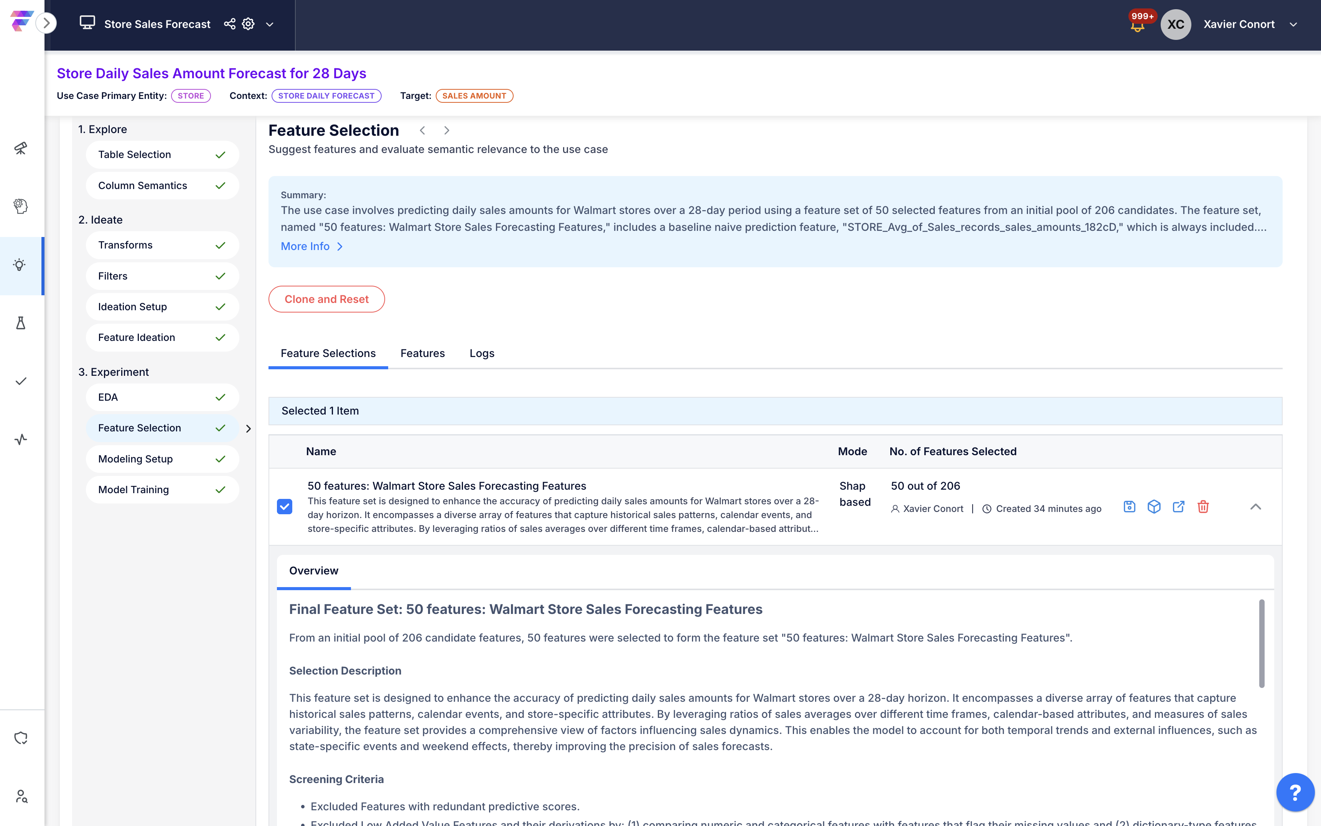Open the Explore telescope icon in sidebar

pyautogui.click(x=21, y=148)
